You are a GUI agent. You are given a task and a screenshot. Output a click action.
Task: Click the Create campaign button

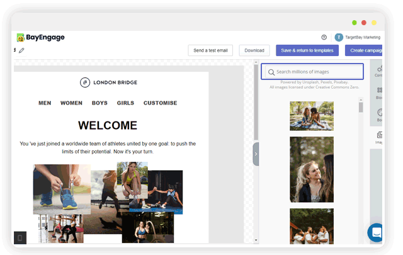click(364, 50)
